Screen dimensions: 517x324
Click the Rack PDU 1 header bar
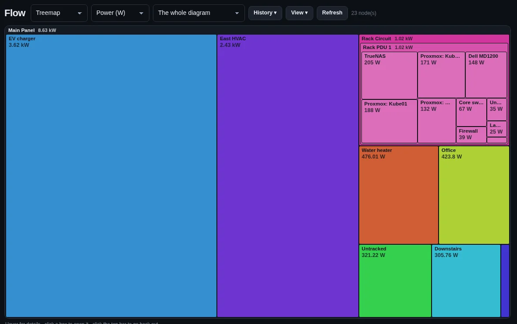434,47
